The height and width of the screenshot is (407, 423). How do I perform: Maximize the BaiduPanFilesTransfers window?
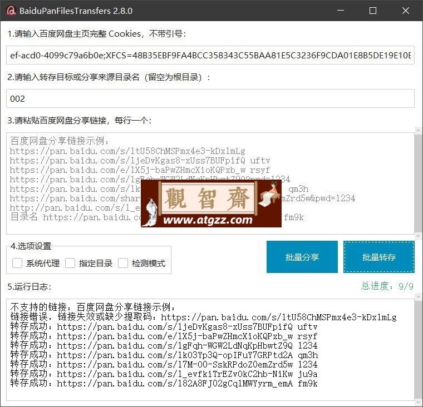click(x=373, y=11)
